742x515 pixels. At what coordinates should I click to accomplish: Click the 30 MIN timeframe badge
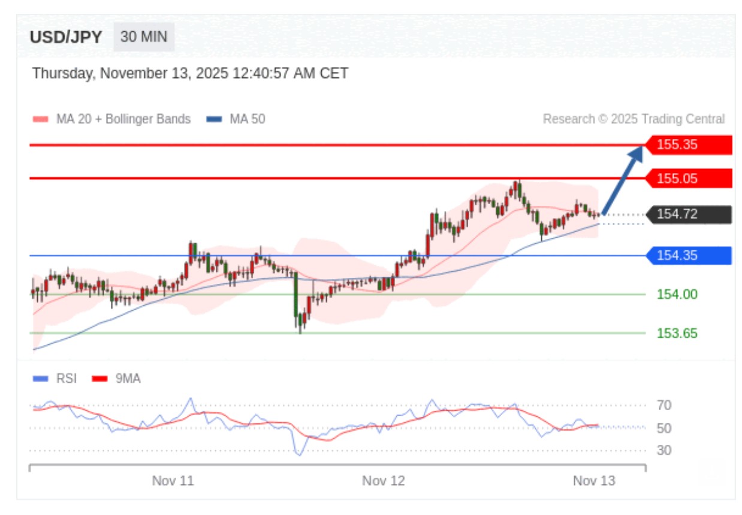click(x=144, y=37)
